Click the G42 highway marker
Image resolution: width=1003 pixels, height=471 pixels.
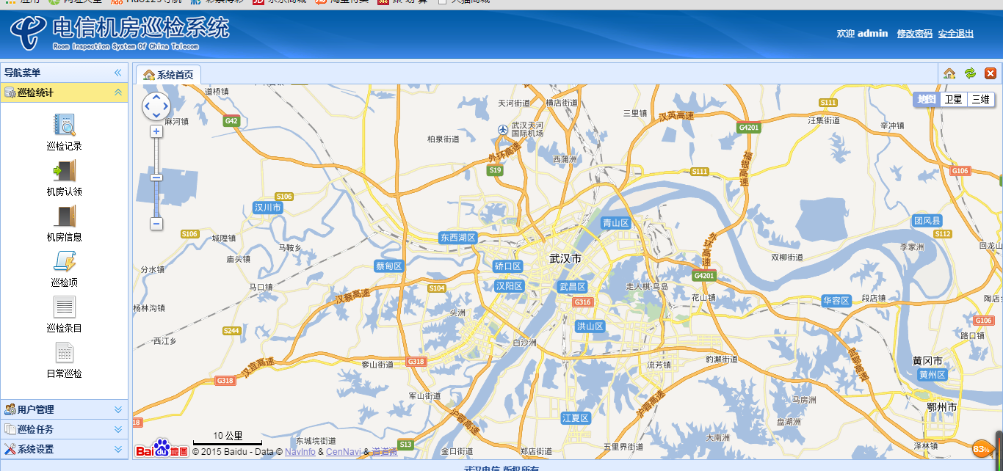[232, 121]
